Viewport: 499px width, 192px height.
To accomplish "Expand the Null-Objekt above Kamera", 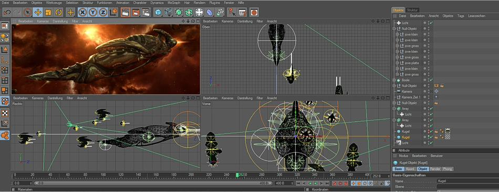I will coord(394,86).
